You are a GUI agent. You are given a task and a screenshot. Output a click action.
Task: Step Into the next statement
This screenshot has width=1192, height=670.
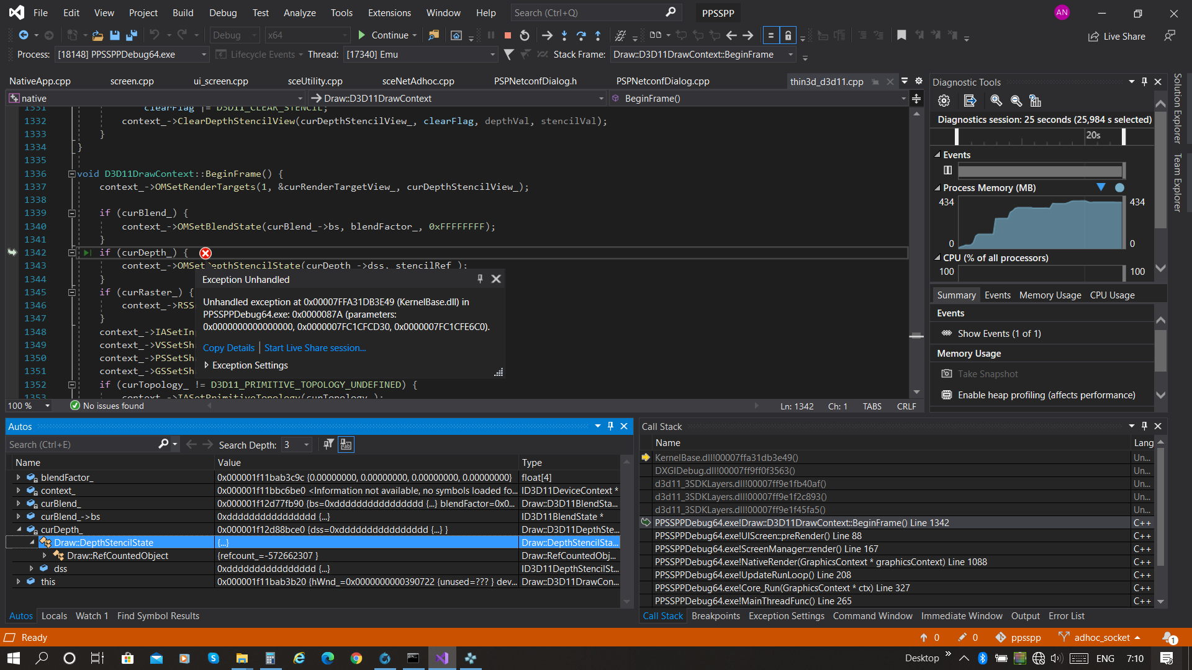564,35
